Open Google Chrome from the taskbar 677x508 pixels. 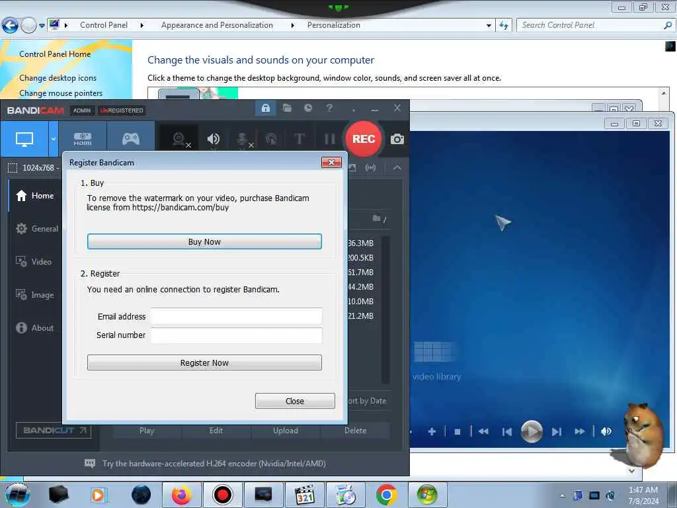click(386, 495)
